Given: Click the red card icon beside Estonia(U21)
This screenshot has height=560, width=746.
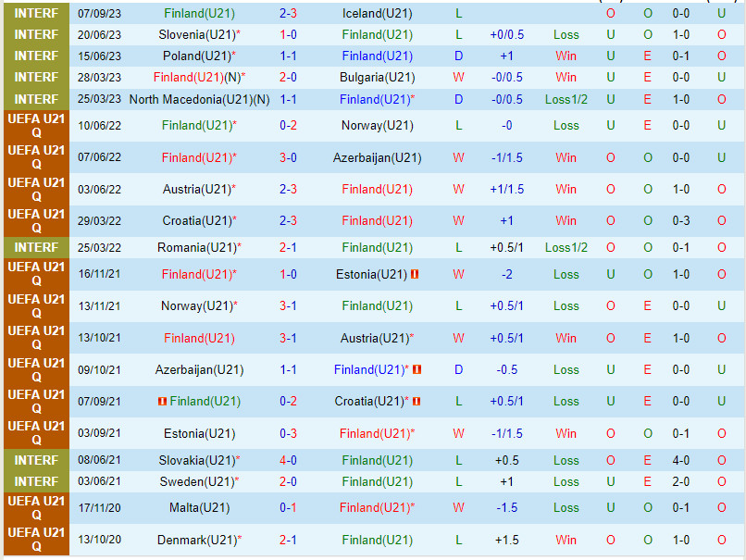Looking at the screenshot, I should (x=415, y=275).
